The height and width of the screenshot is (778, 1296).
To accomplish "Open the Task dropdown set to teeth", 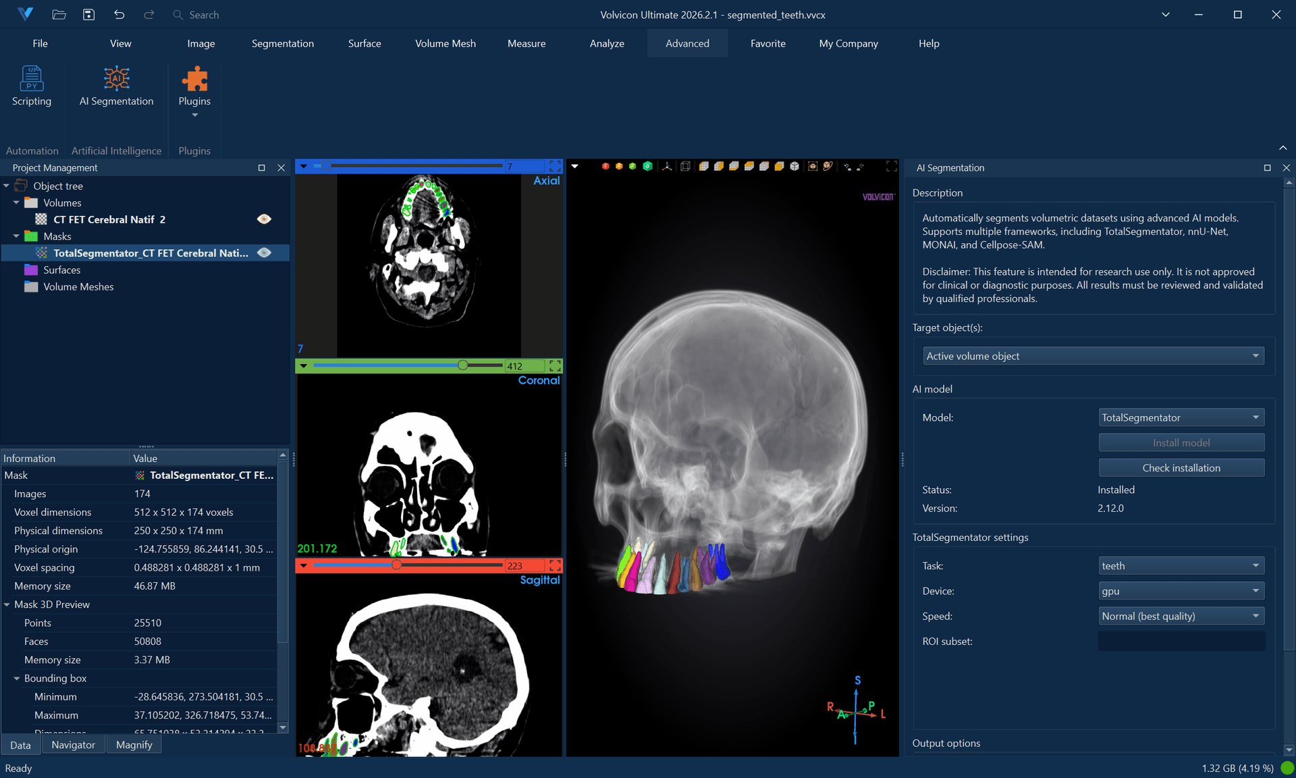I will pos(1180,565).
